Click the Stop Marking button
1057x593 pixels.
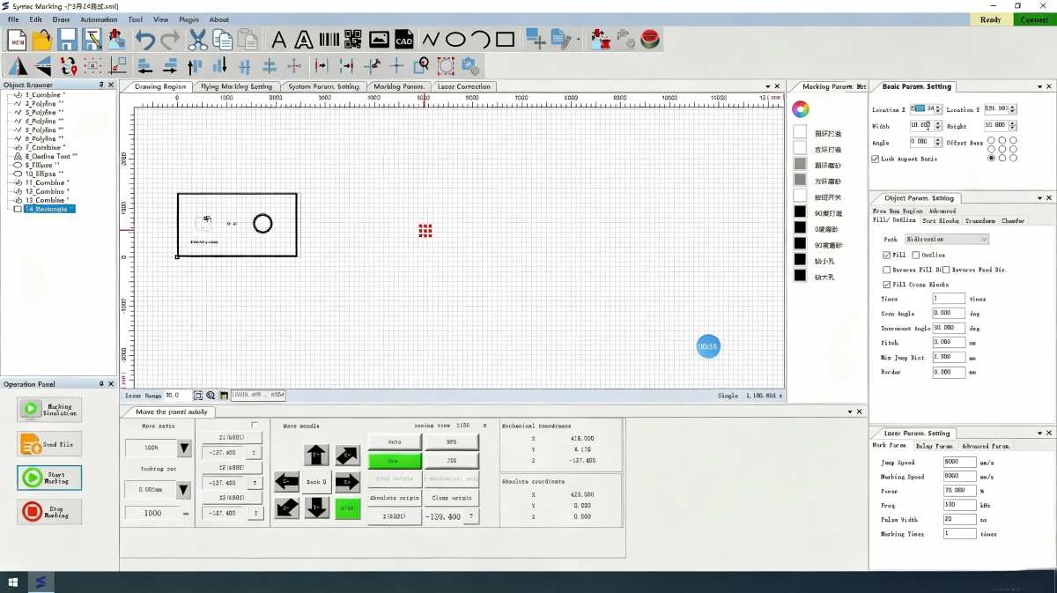(x=49, y=511)
